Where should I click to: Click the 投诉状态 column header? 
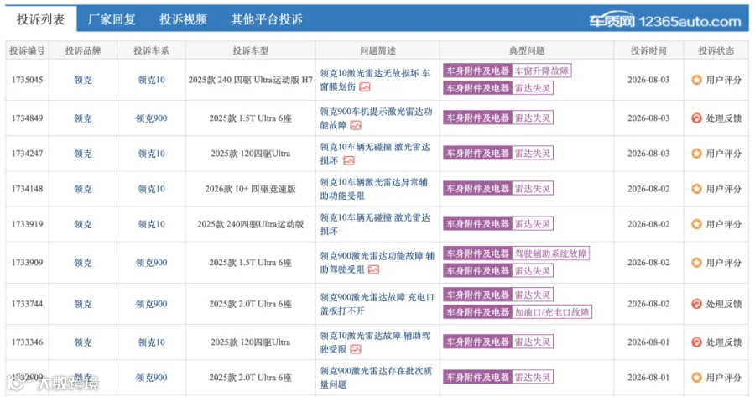coord(716,50)
